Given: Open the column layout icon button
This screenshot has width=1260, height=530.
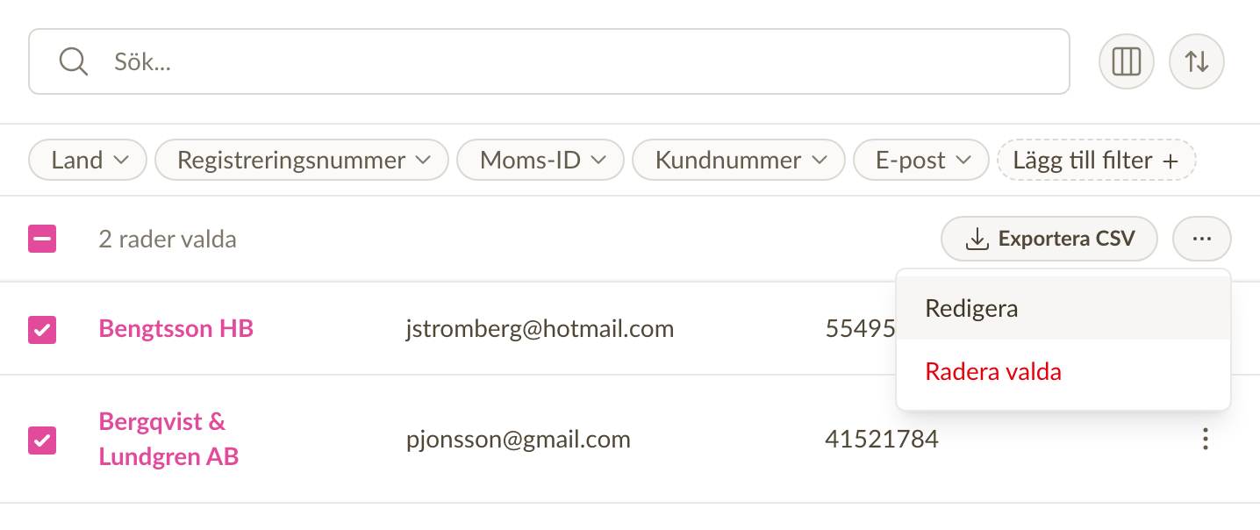Looking at the screenshot, I should coord(1127,61).
